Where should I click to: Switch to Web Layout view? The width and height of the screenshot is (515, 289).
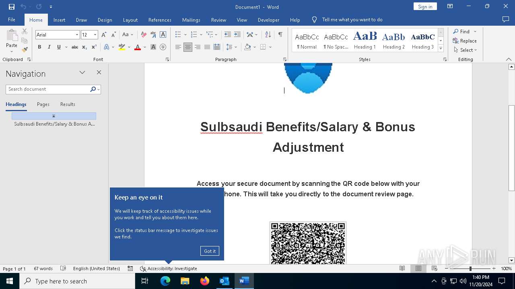point(434,269)
